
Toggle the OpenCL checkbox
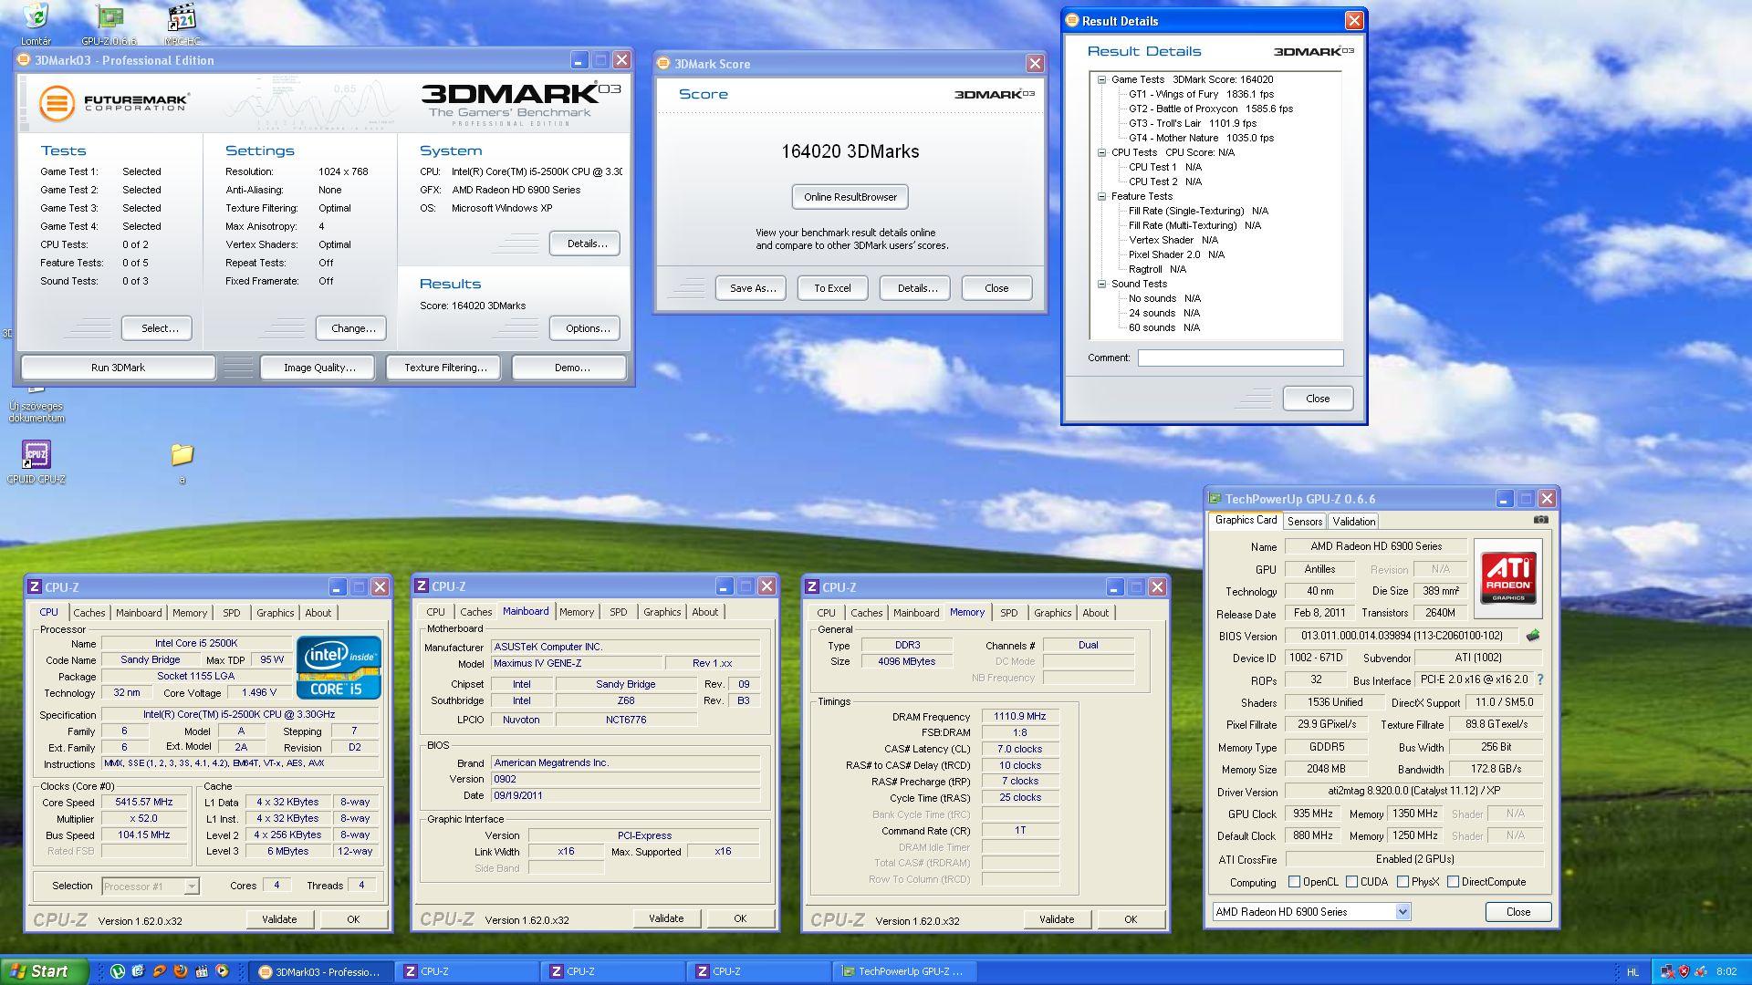1294,882
